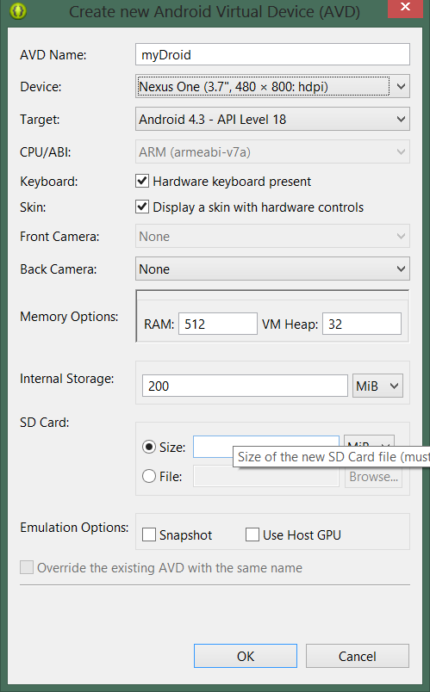Enable the Snapshot checkbox
Viewport: 430px width, 692px height.
pyautogui.click(x=149, y=534)
